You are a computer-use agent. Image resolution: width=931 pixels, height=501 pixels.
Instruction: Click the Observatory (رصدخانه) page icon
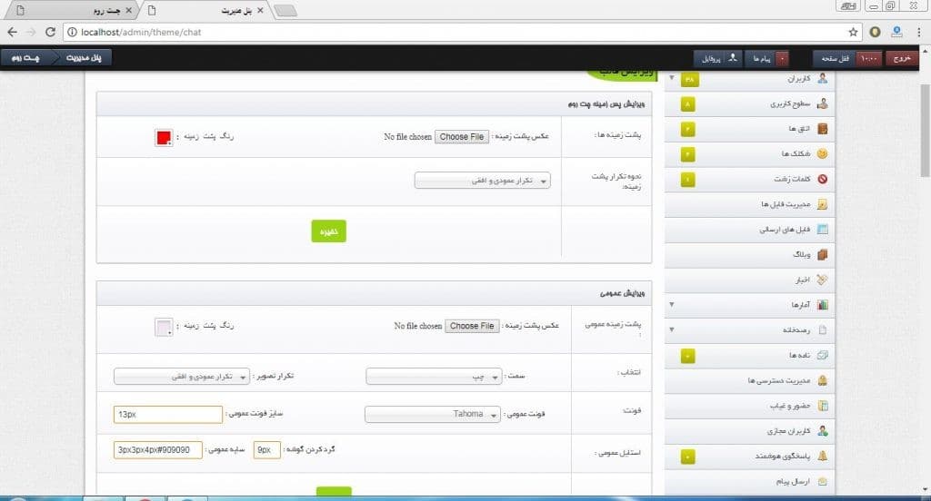(822, 330)
